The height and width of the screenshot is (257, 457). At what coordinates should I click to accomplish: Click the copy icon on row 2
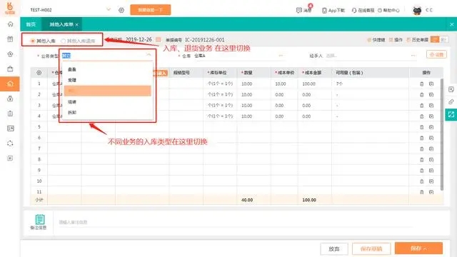pos(431,95)
